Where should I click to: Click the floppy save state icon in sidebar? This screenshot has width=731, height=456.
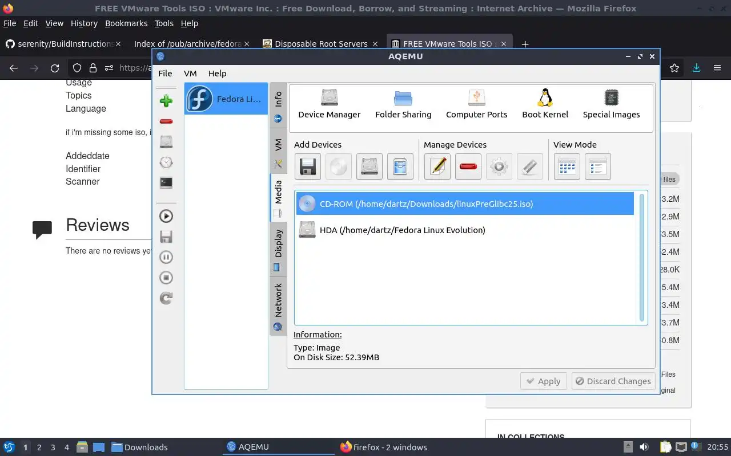pyautogui.click(x=166, y=237)
